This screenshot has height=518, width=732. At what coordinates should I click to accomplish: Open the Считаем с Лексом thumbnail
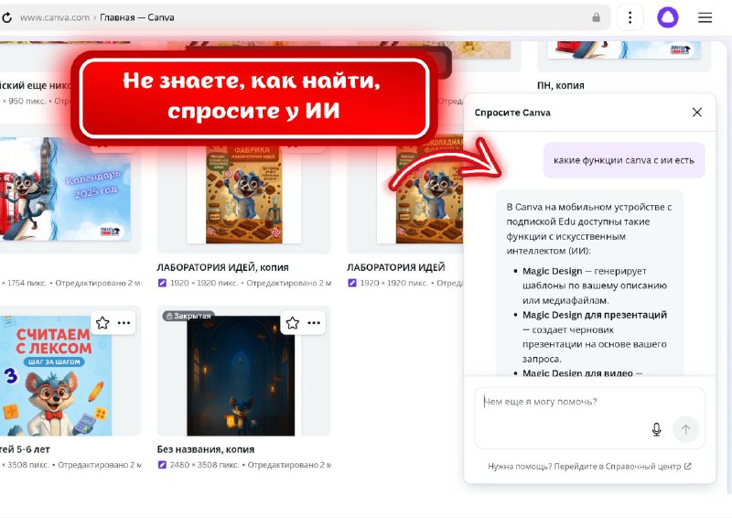(56, 375)
